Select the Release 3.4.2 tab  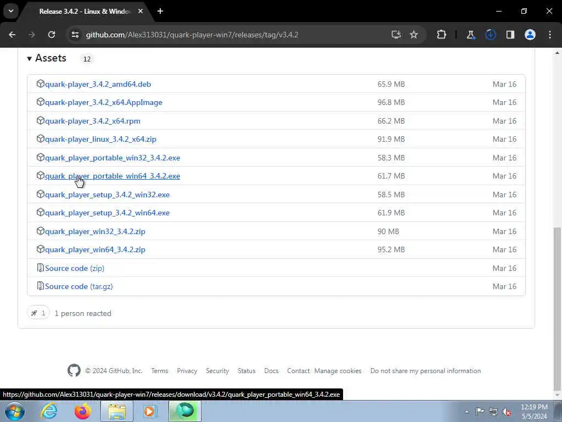pos(85,11)
